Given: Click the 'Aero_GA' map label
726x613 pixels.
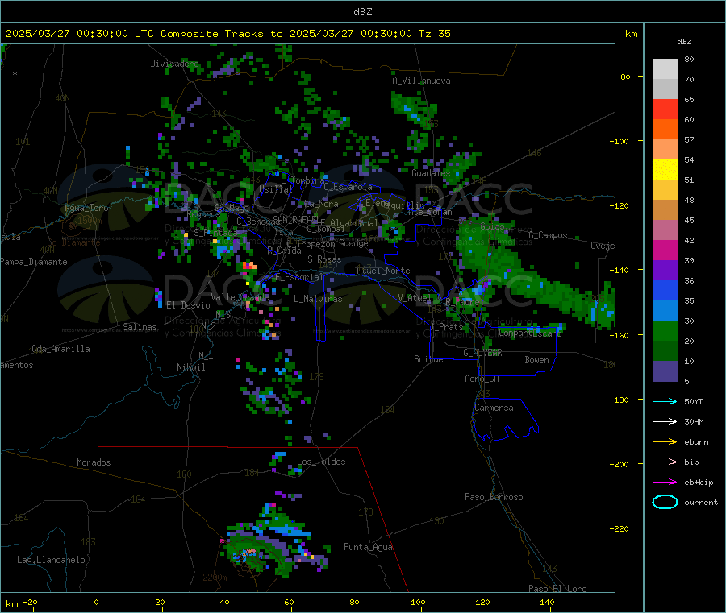Looking at the screenshot, I should 482,379.
